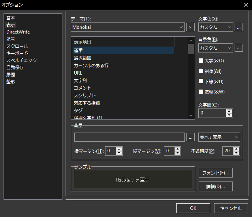Click the フォント button
Viewport: 252px width, 217px height.
(215, 173)
